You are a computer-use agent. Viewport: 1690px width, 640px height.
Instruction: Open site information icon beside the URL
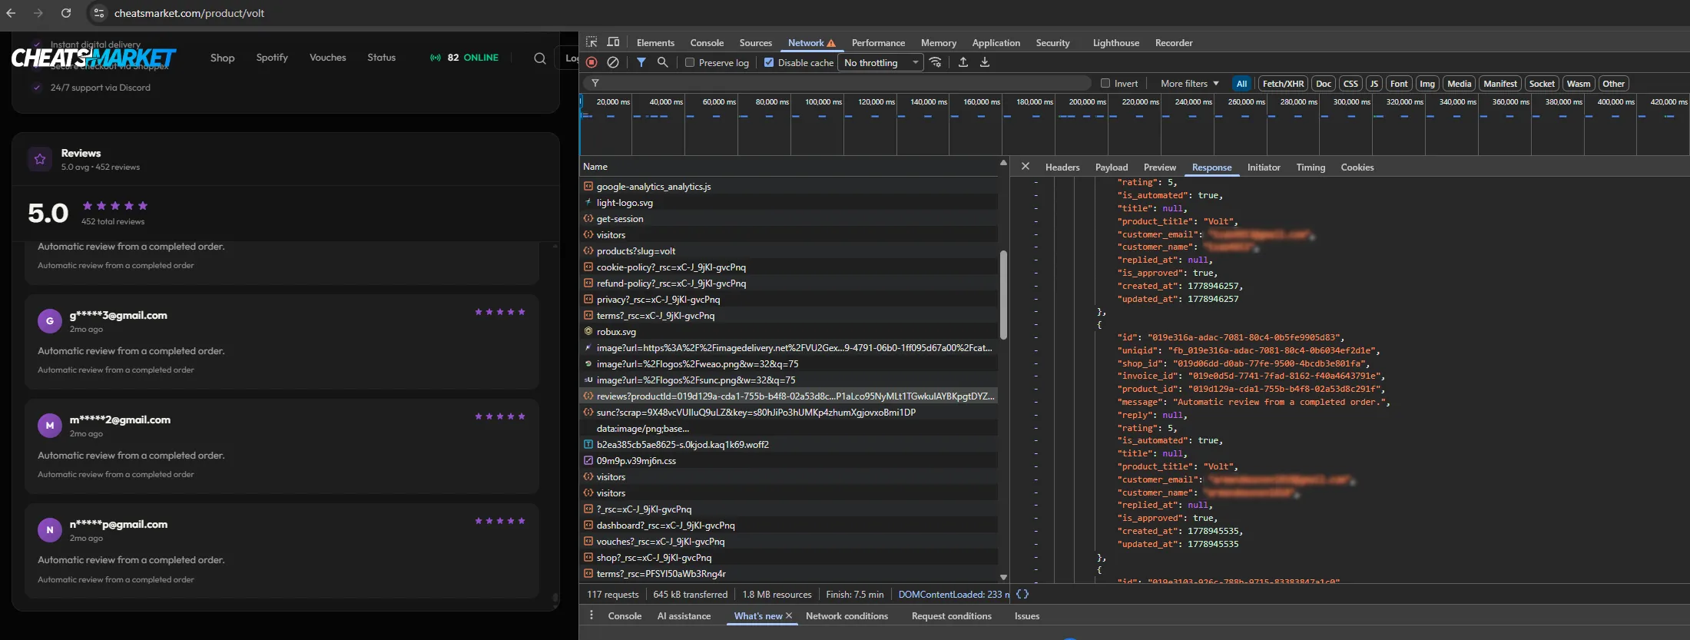(98, 13)
